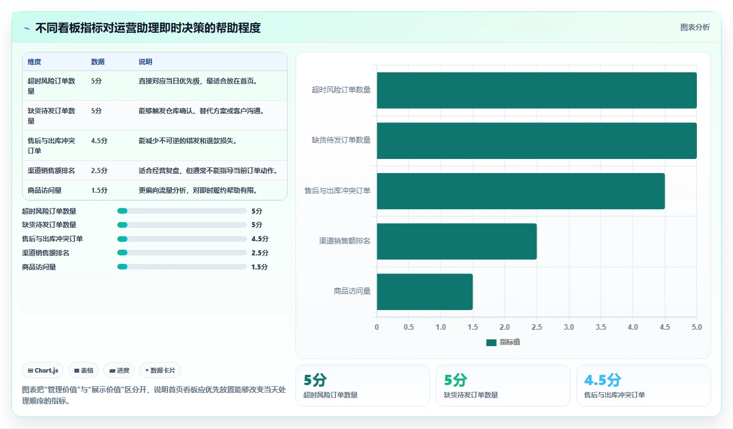Image resolution: width=733 pixels, height=429 pixels.
Task: Click the 渠道销售额排名 progress bar
Action: pos(182,253)
